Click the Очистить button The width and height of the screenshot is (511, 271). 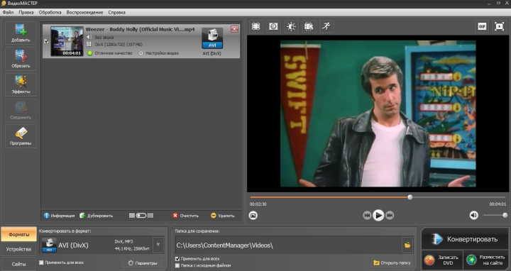(x=185, y=216)
